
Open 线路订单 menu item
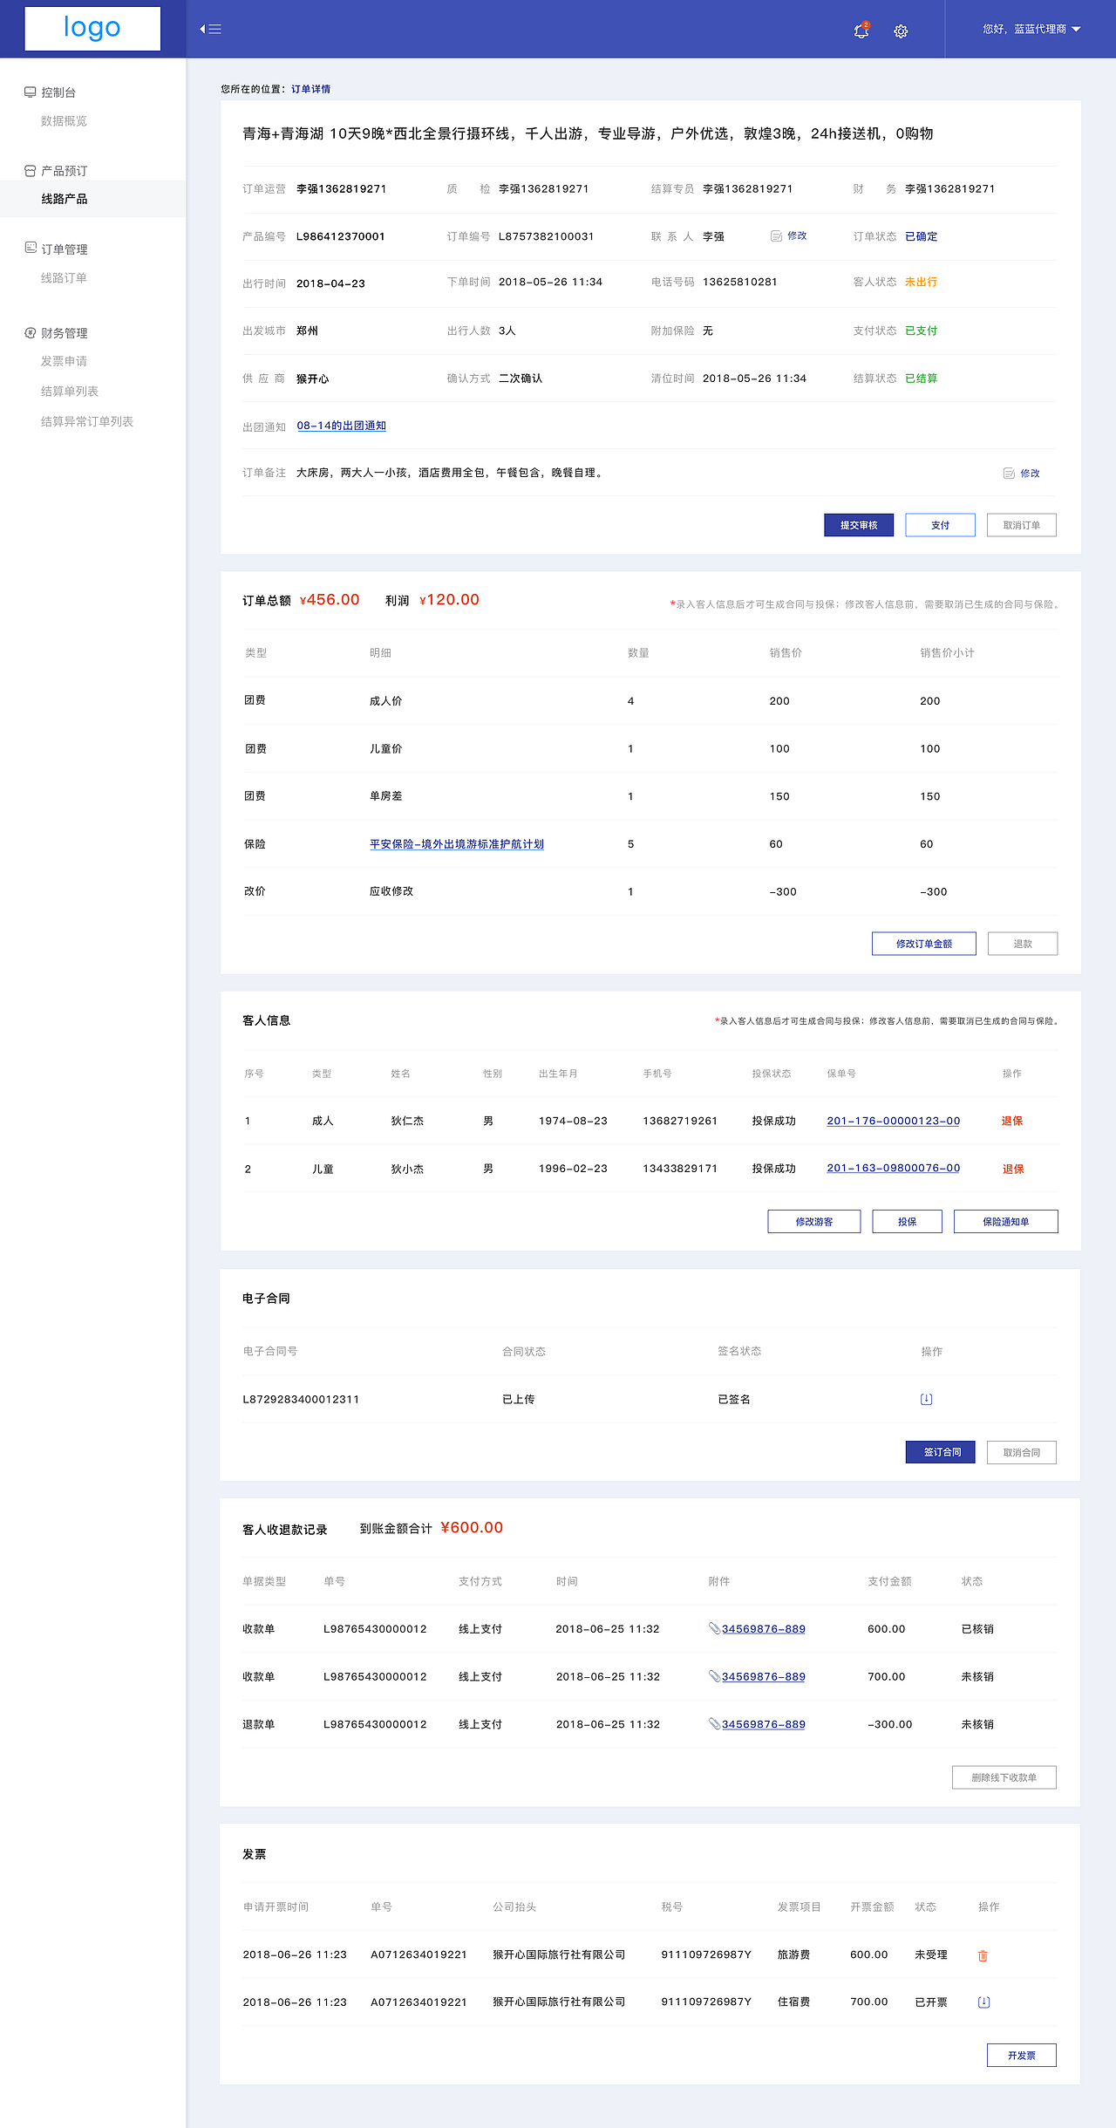(x=64, y=278)
